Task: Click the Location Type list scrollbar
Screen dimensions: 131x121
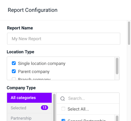Action: (x=117, y=66)
